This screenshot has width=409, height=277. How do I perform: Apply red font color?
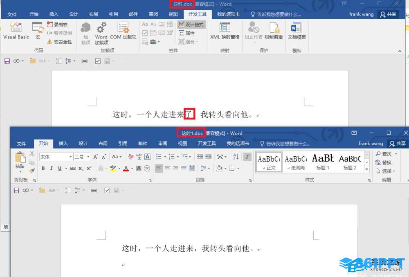(126, 168)
